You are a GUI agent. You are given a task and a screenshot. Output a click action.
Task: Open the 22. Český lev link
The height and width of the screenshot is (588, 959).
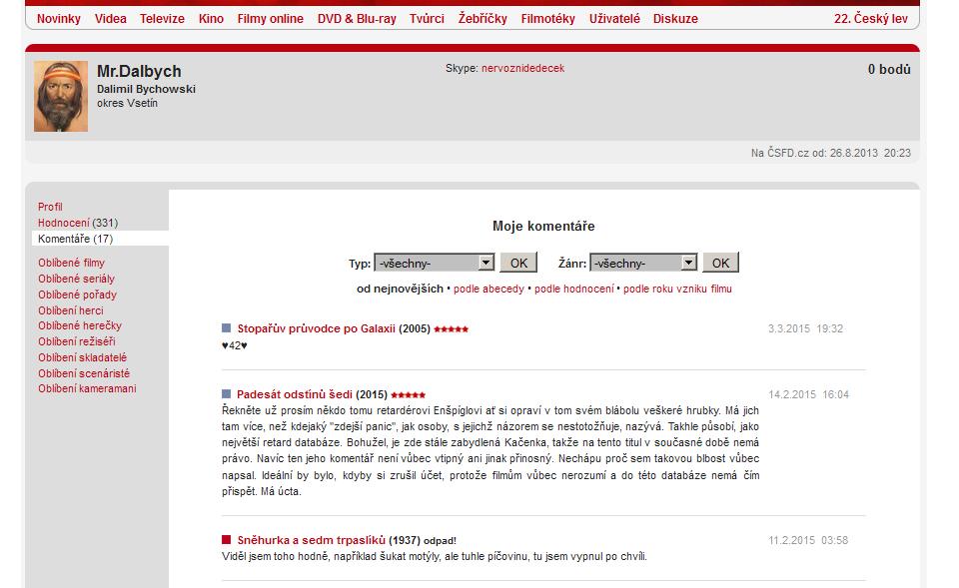point(872,19)
